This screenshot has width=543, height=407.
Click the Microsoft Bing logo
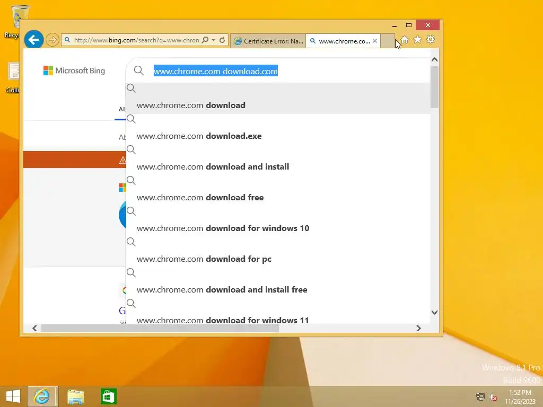[74, 70]
